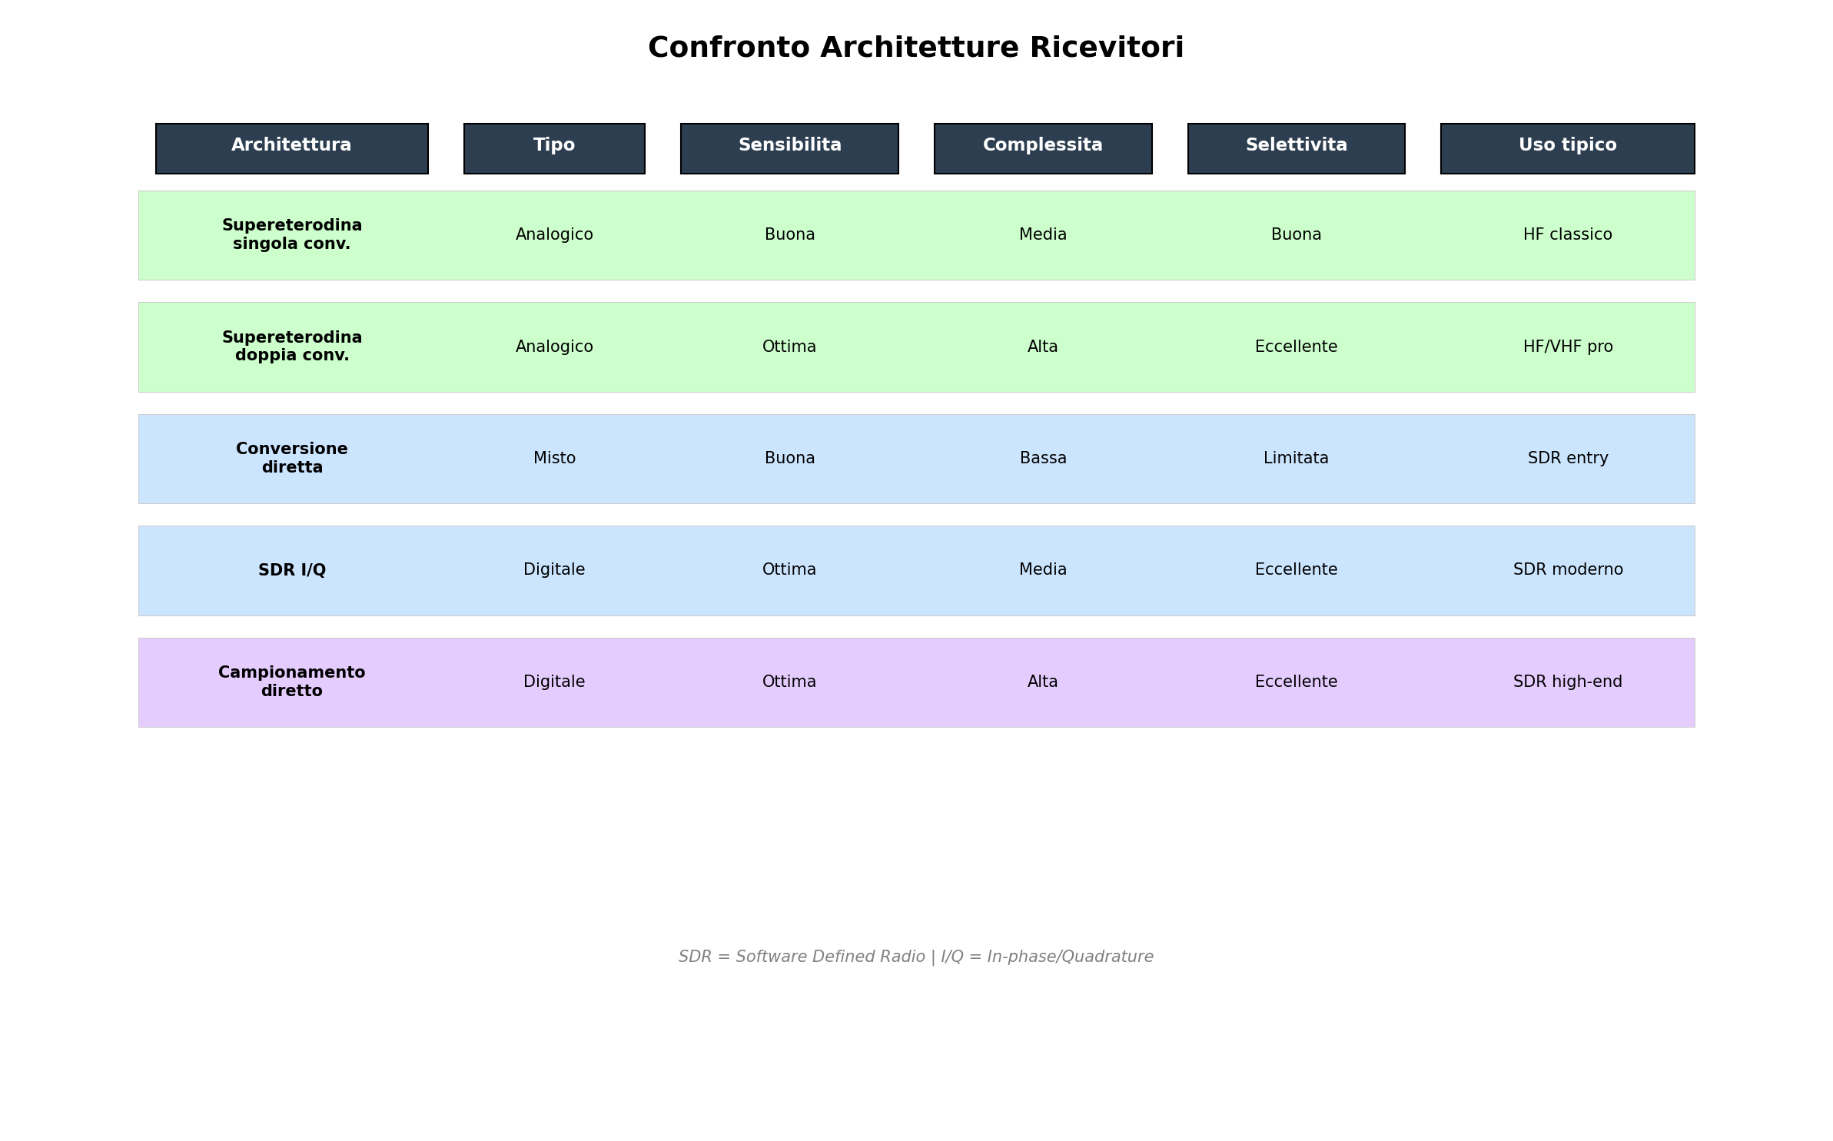Click the Tipo column header
The height and width of the screenshot is (1141, 1833).
click(553, 147)
